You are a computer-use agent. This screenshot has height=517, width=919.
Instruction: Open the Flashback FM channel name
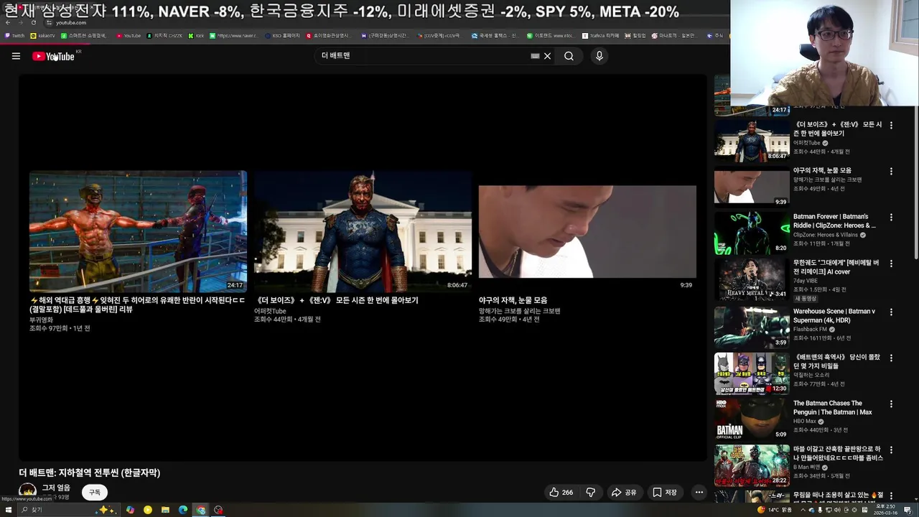point(810,329)
